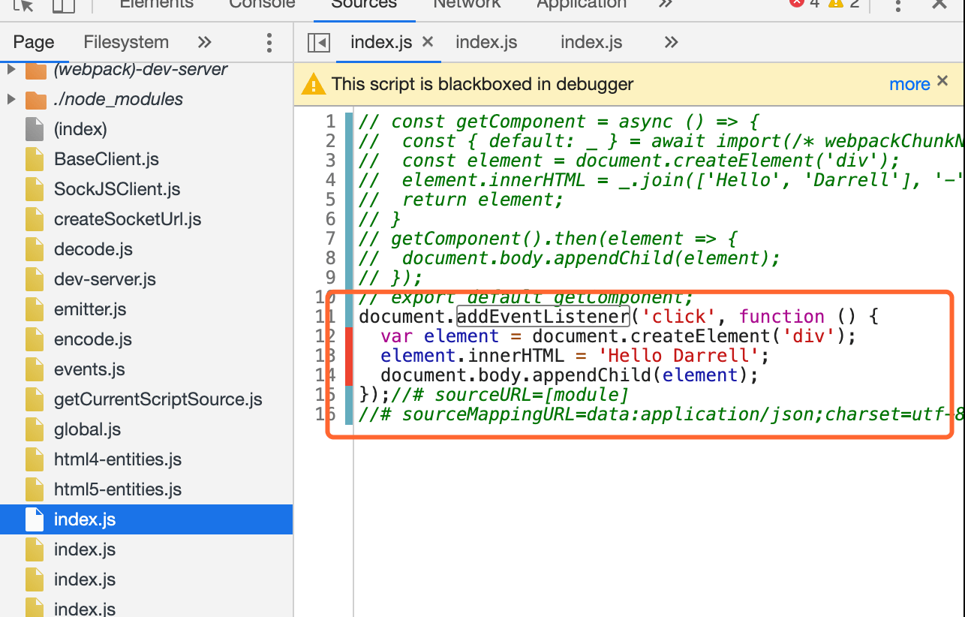965x617 pixels.
Task: Click the device toolbar toggle icon
Action: [x=64, y=5]
